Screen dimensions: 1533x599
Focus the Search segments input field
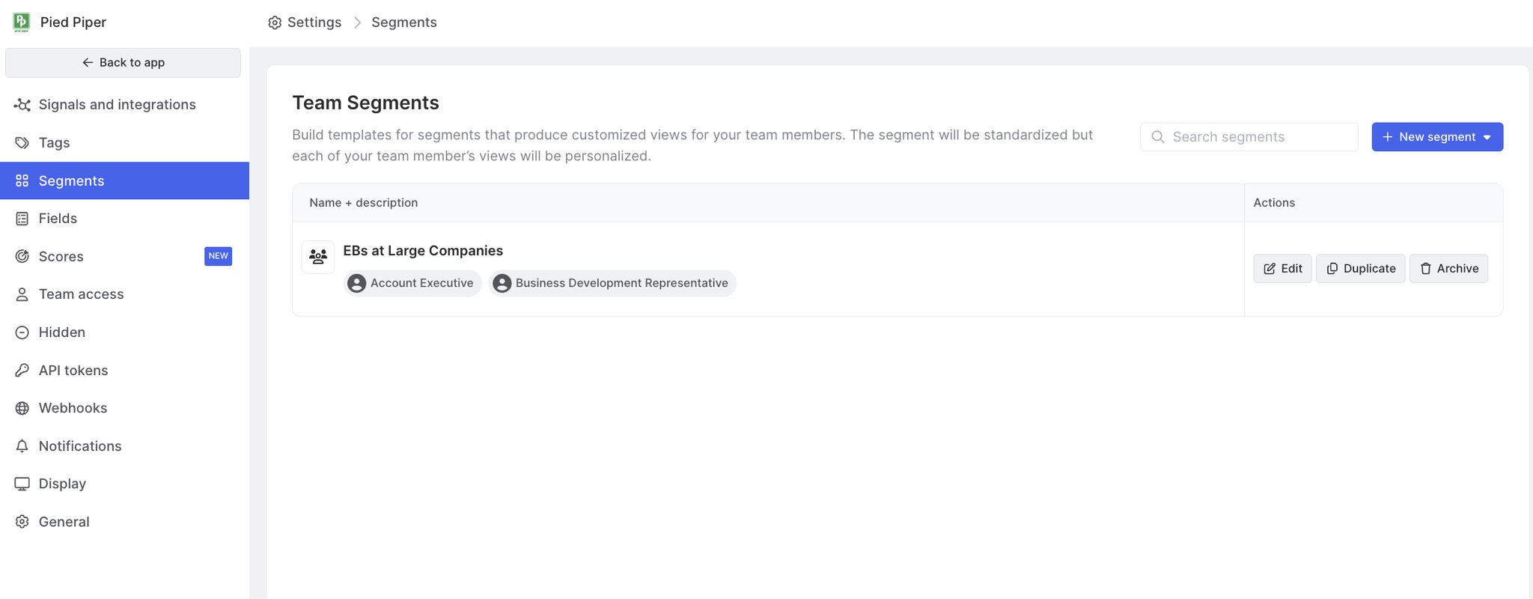coord(1249,137)
